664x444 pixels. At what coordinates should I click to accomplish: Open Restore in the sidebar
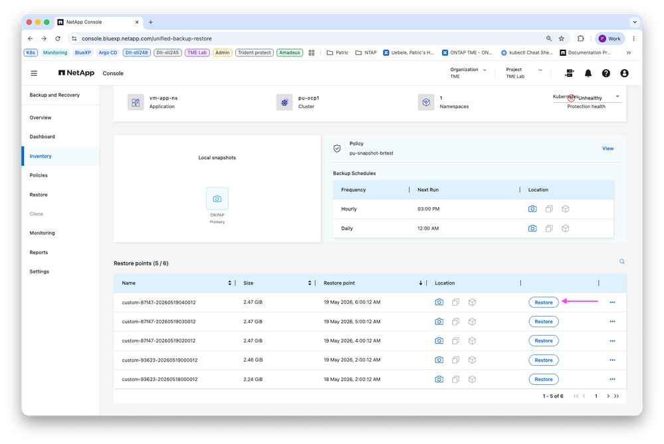click(39, 194)
